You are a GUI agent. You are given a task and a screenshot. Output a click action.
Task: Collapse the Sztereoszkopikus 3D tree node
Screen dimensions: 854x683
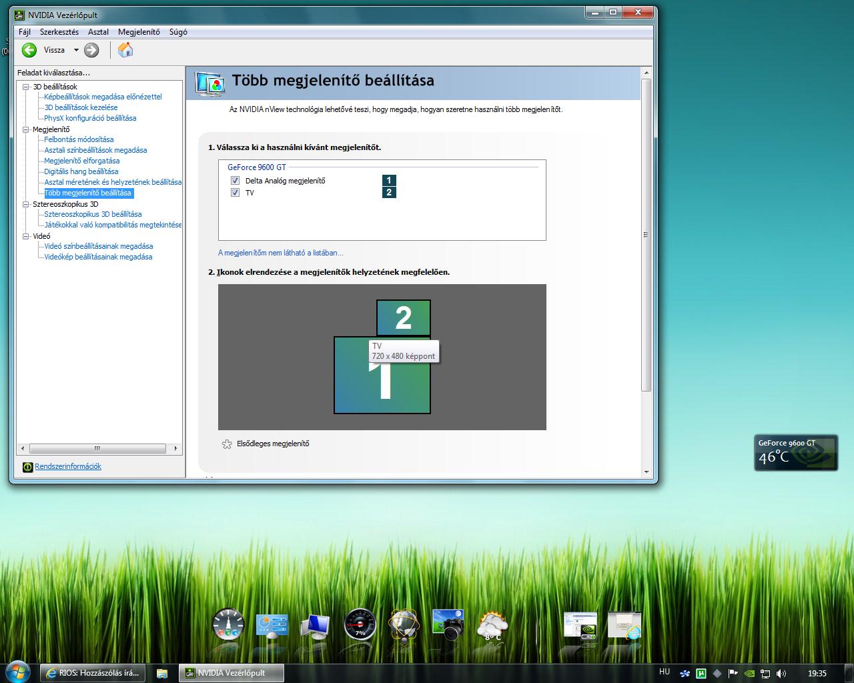(x=26, y=204)
